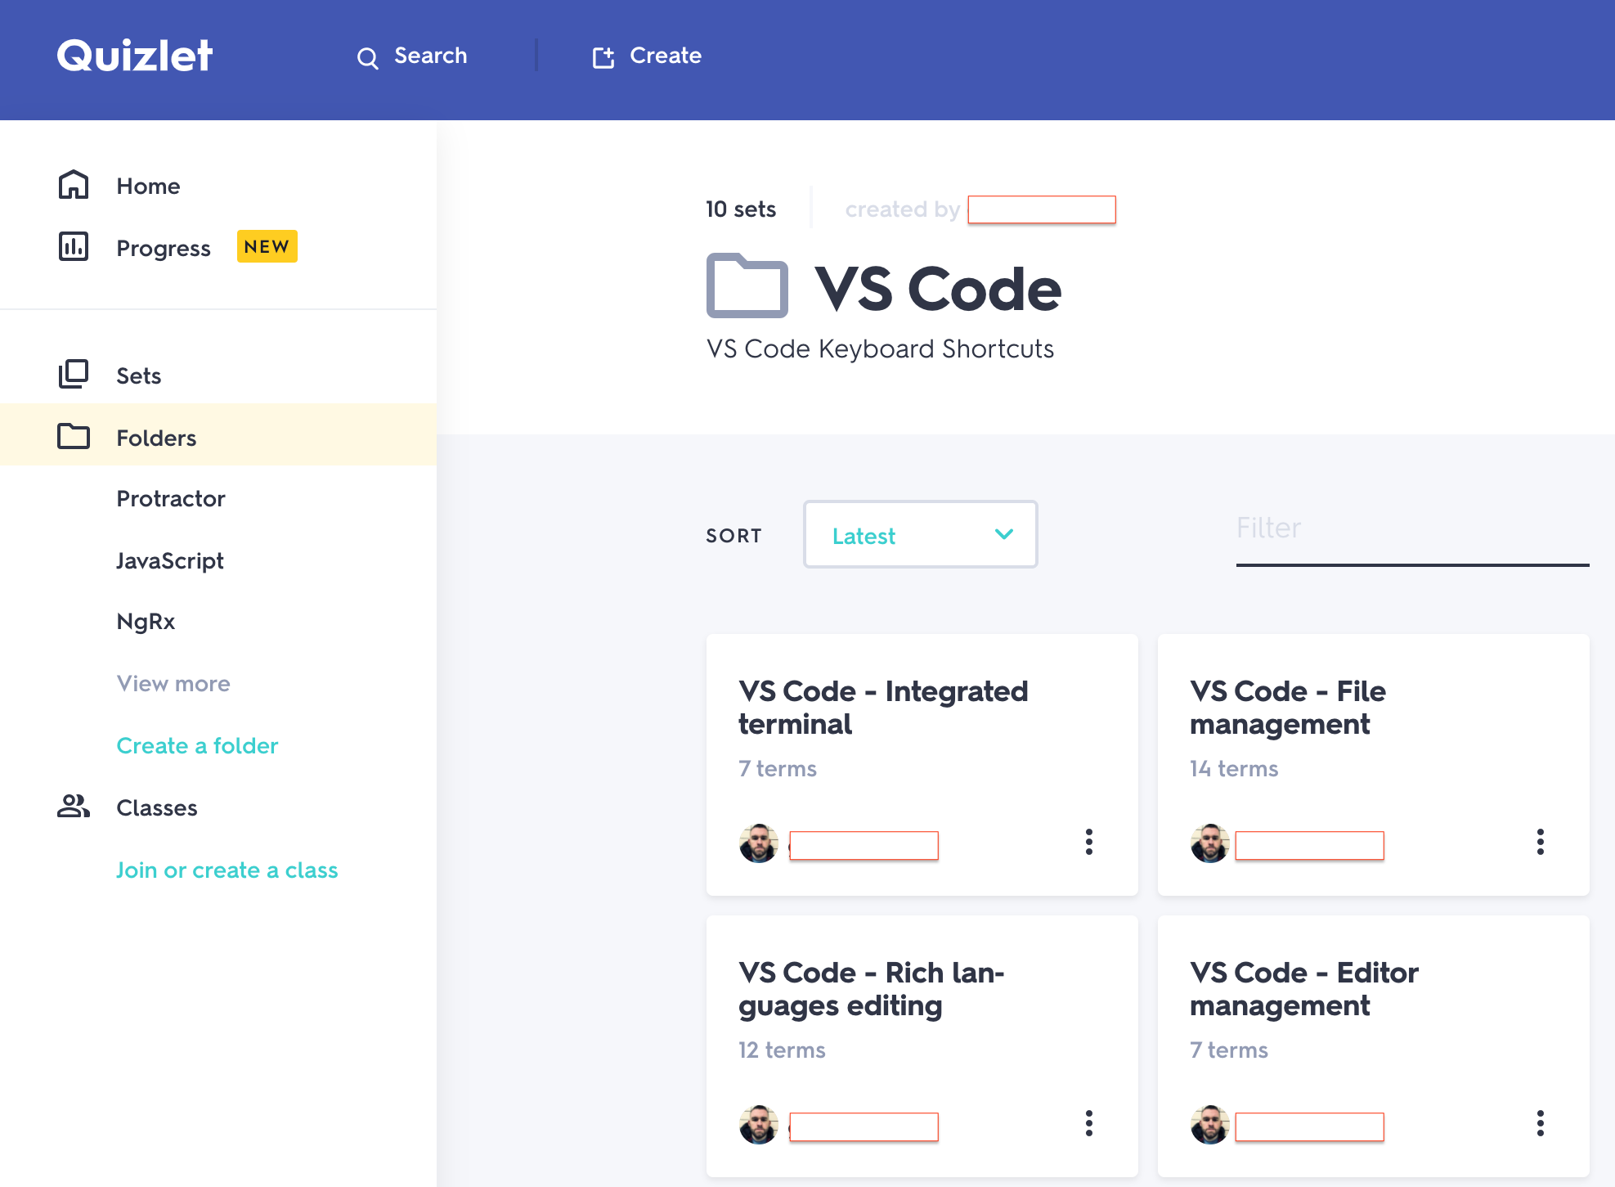Click the Sets stacked-cards icon
Screen dimensions: 1615x1187
(x=74, y=374)
